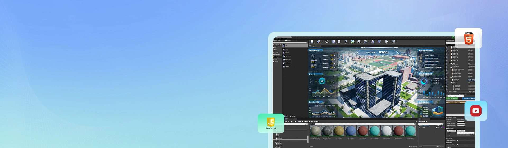The image size is (508, 148).
Task: Toggle visibility of Persistent Level
Action: (419, 126)
